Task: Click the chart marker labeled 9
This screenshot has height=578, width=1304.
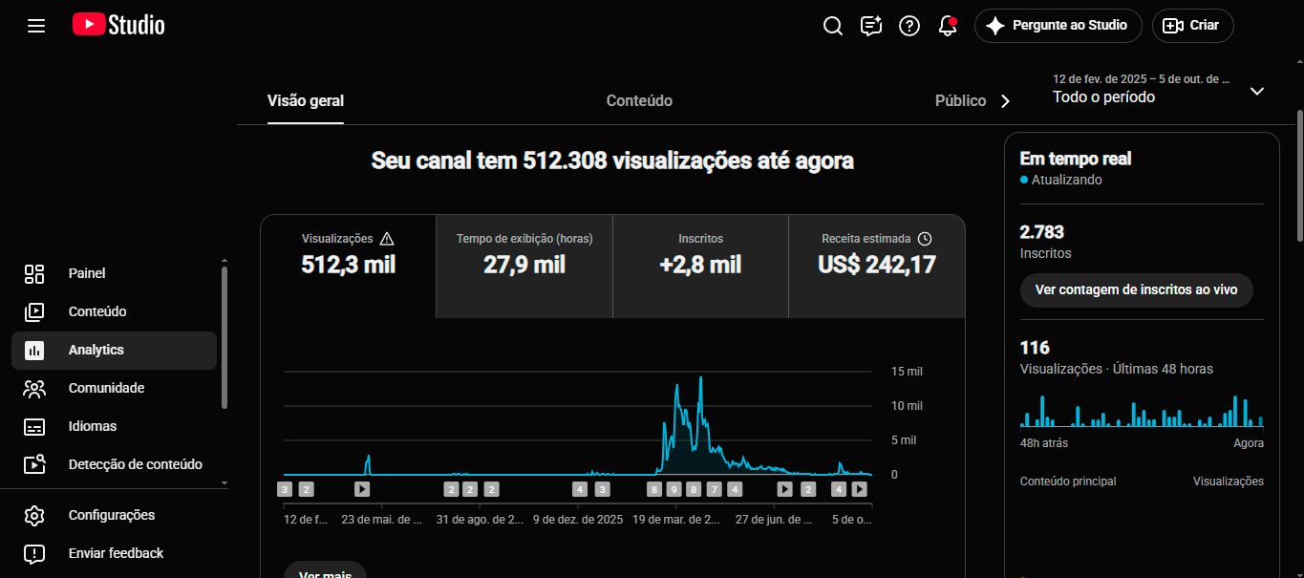Action: click(673, 489)
